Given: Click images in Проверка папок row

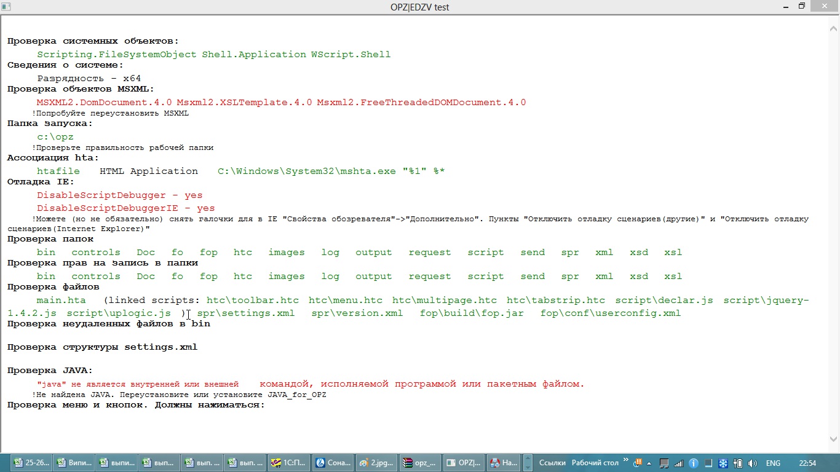Looking at the screenshot, I should [x=287, y=252].
